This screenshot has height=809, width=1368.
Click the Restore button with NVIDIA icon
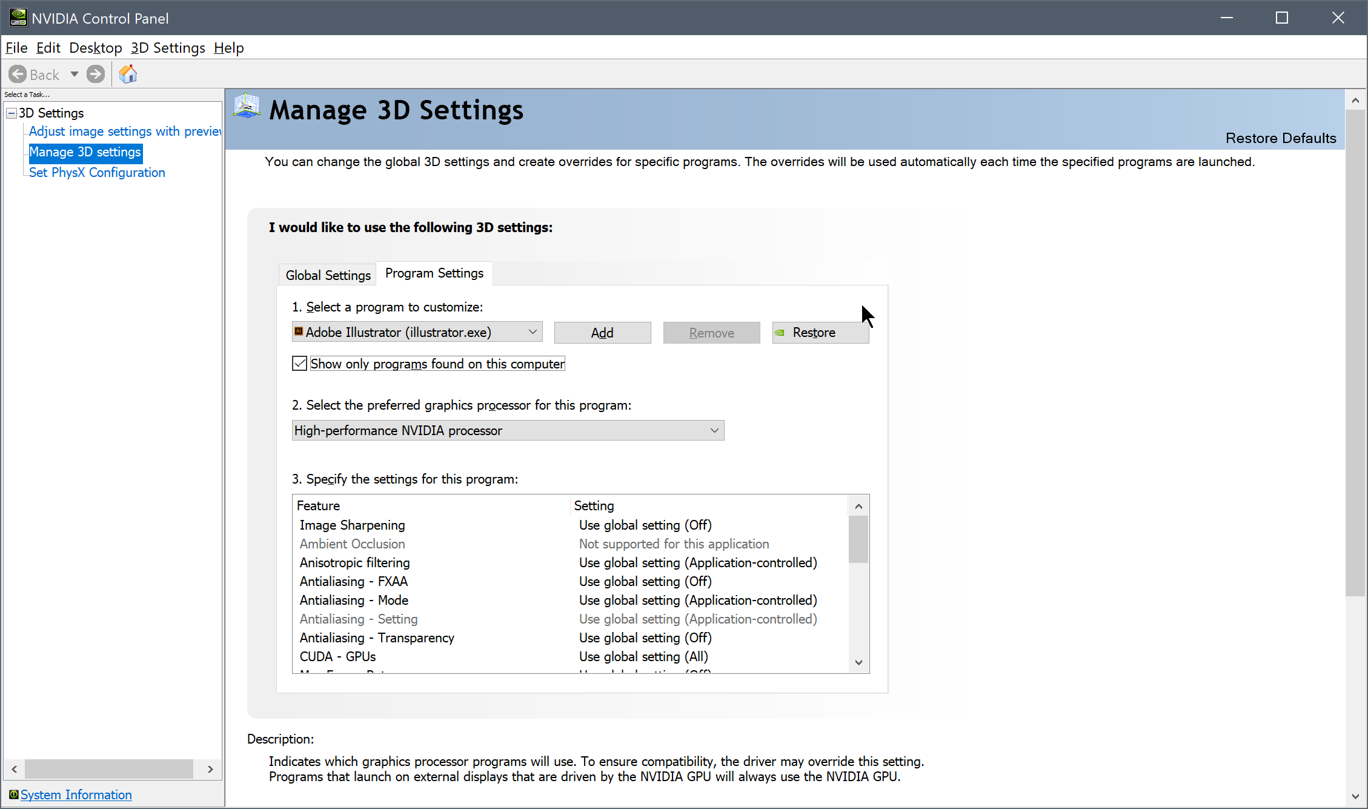coord(820,333)
